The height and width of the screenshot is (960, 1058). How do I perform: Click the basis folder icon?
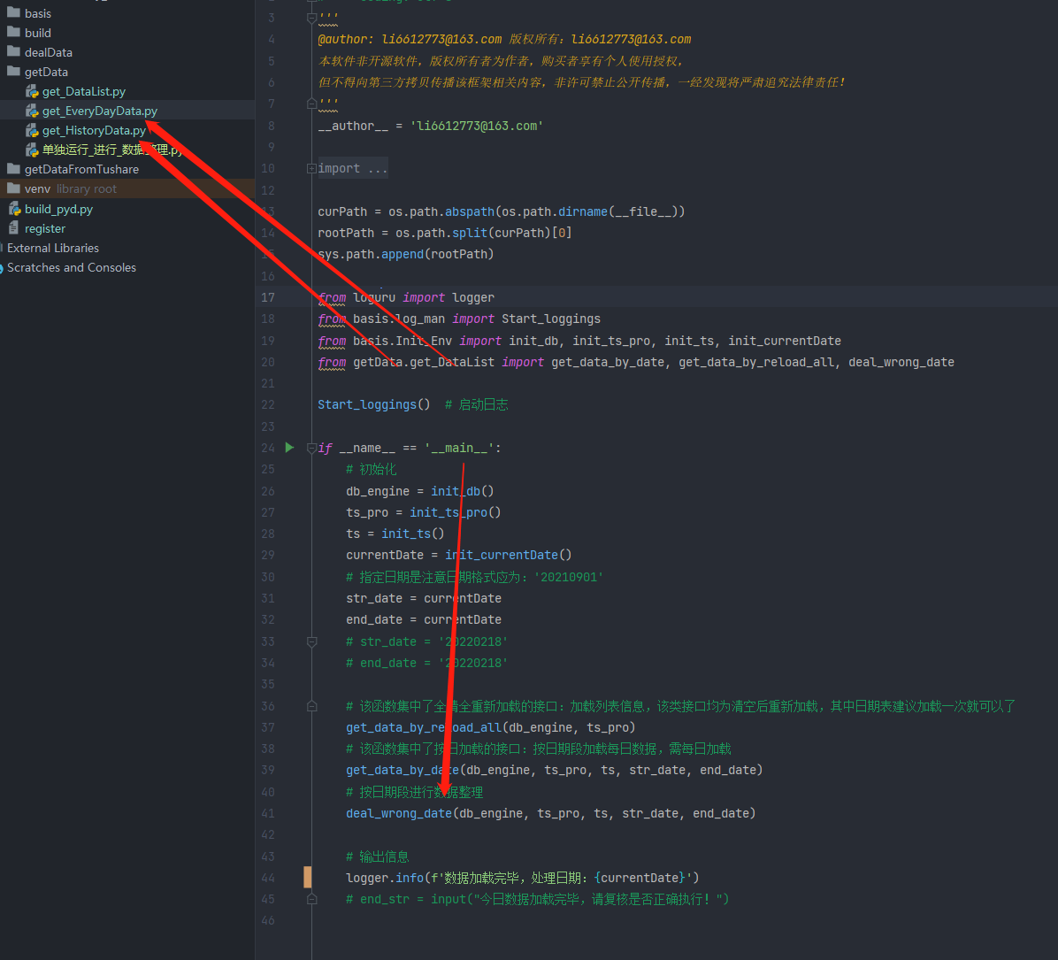coord(13,13)
